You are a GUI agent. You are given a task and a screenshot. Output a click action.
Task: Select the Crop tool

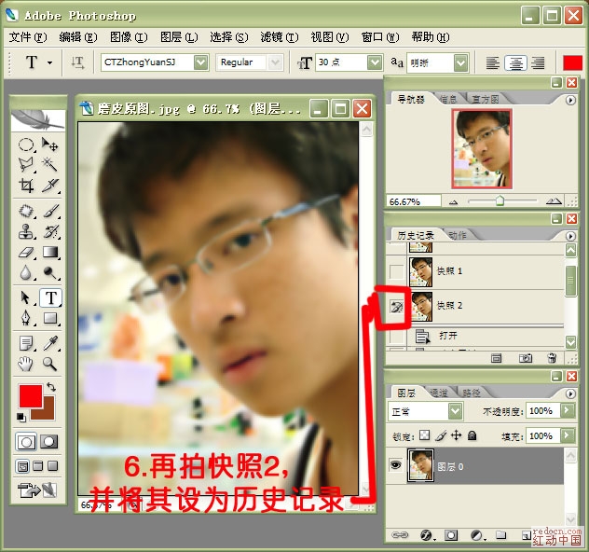pyautogui.click(x=26, y=186)
